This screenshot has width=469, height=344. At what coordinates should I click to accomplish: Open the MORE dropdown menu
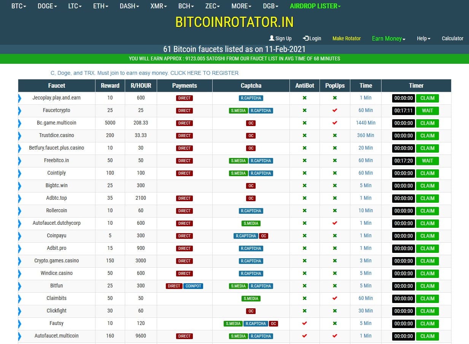point(242,6)
